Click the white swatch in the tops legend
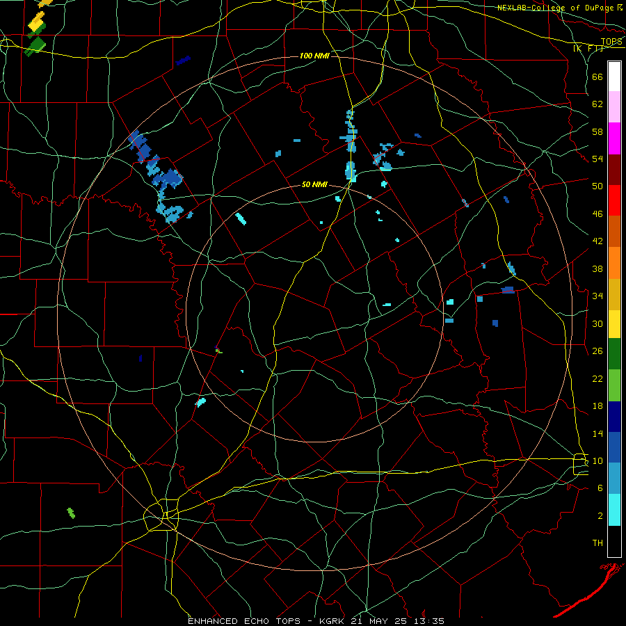Screen dimensions: 626x626 [x=614, y=77]
